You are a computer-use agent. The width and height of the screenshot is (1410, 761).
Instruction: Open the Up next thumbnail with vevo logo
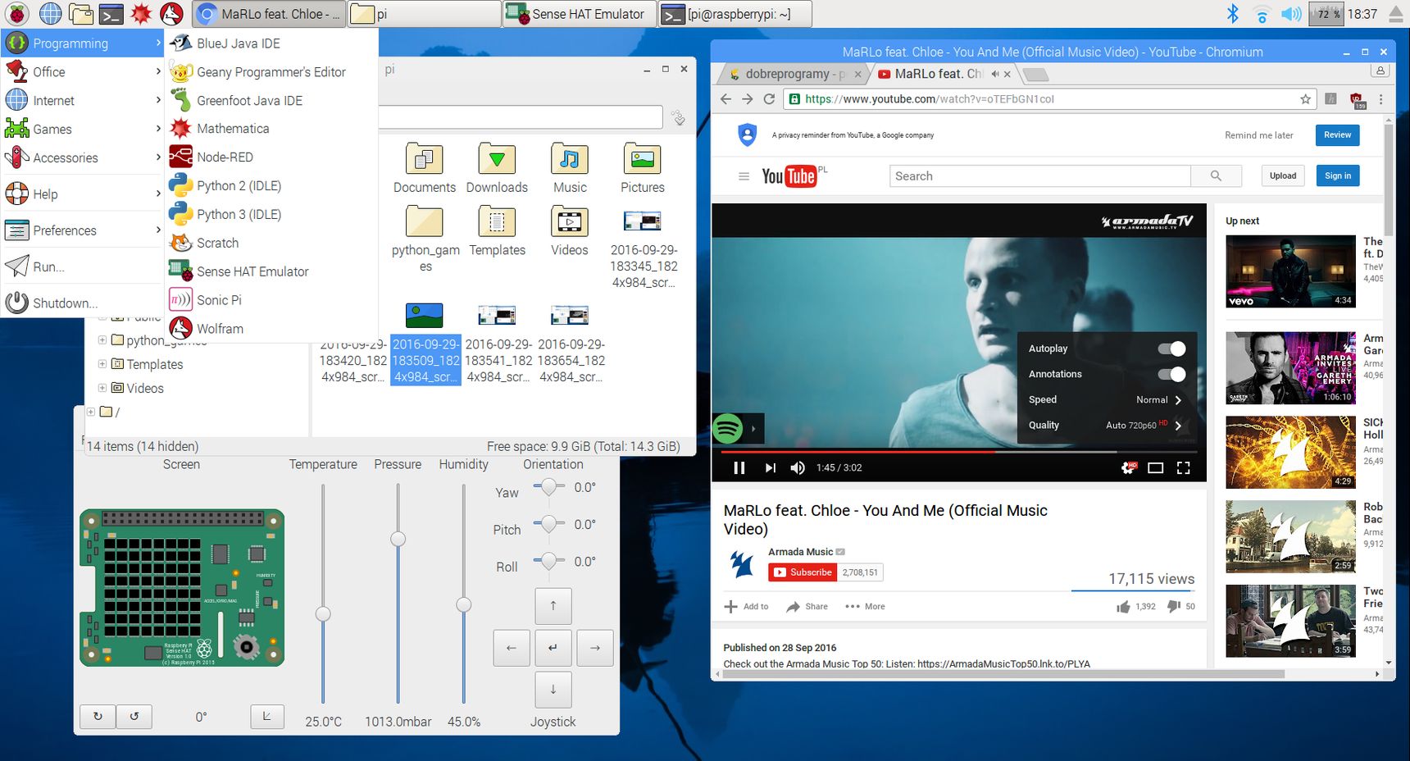(1290, 271)
